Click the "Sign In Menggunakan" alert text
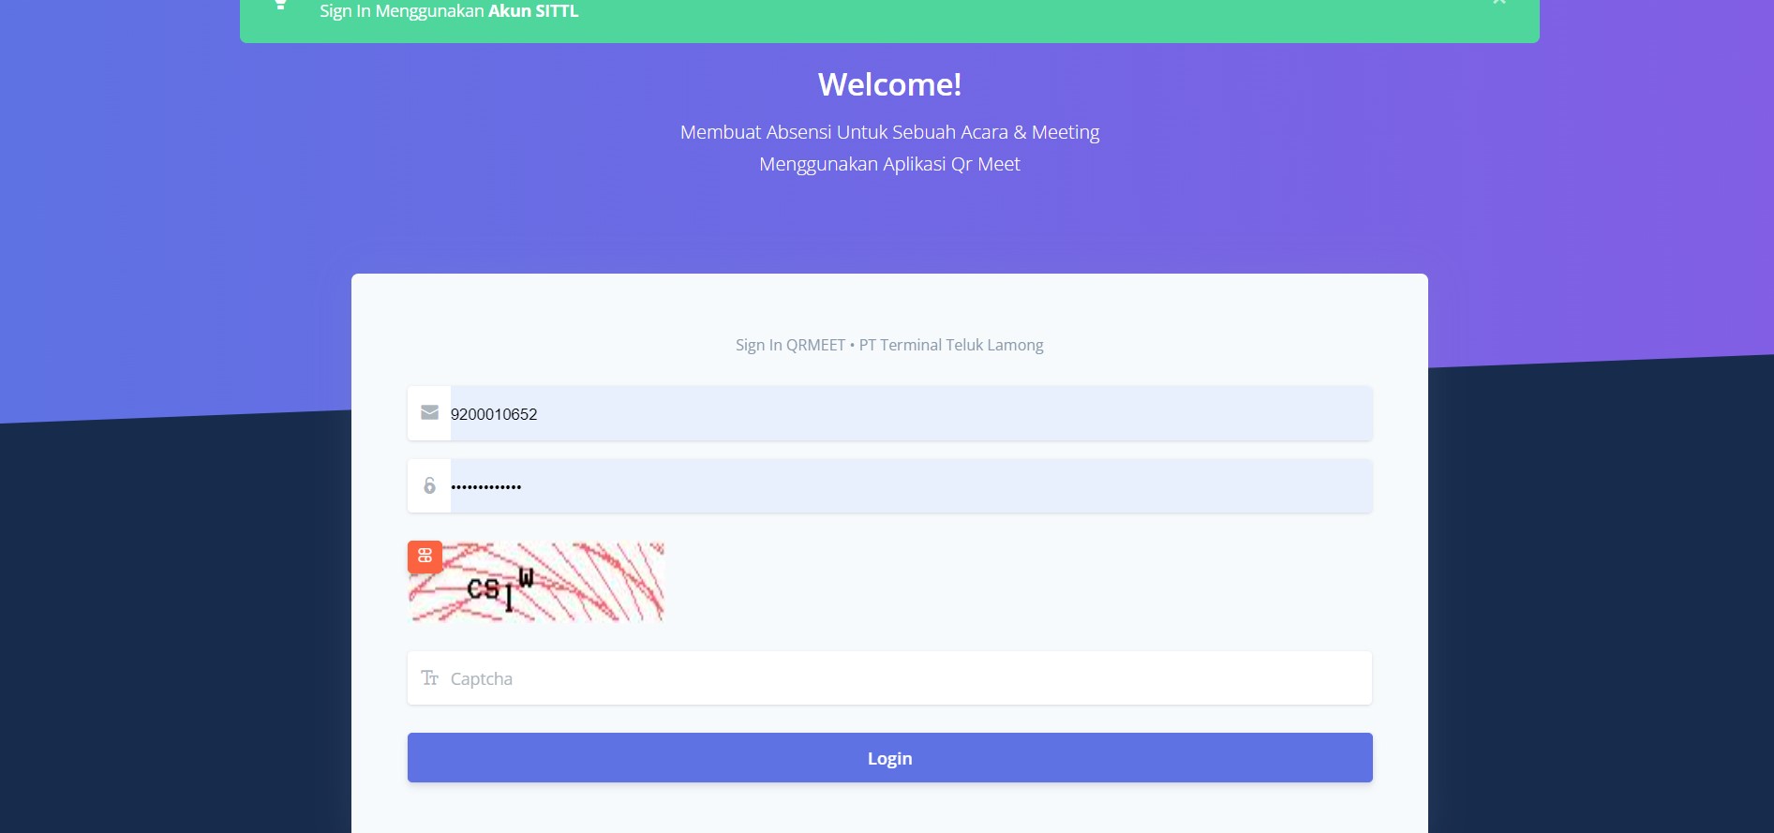The image size is (1774, 833). pos(402,11)
